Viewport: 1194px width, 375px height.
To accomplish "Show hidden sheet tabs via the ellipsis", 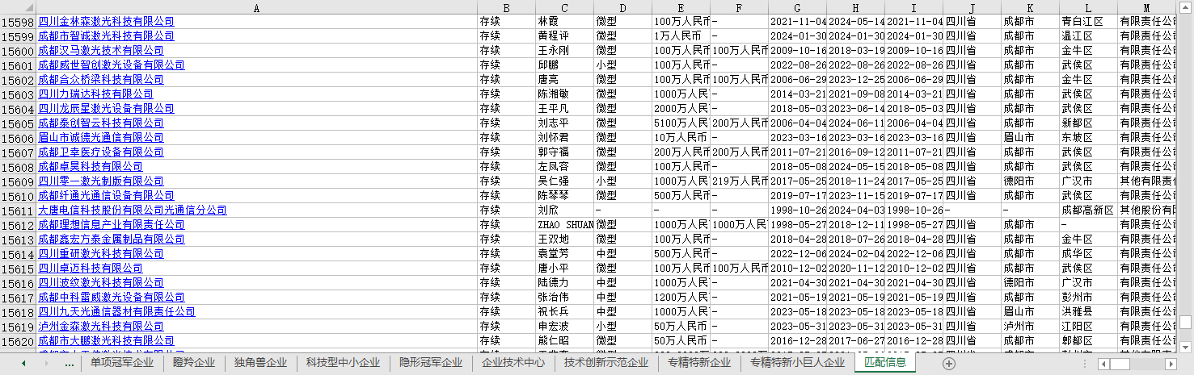I will click(x=70, y=364).
